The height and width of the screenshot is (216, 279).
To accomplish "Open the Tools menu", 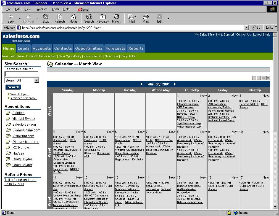I will 55,9.
